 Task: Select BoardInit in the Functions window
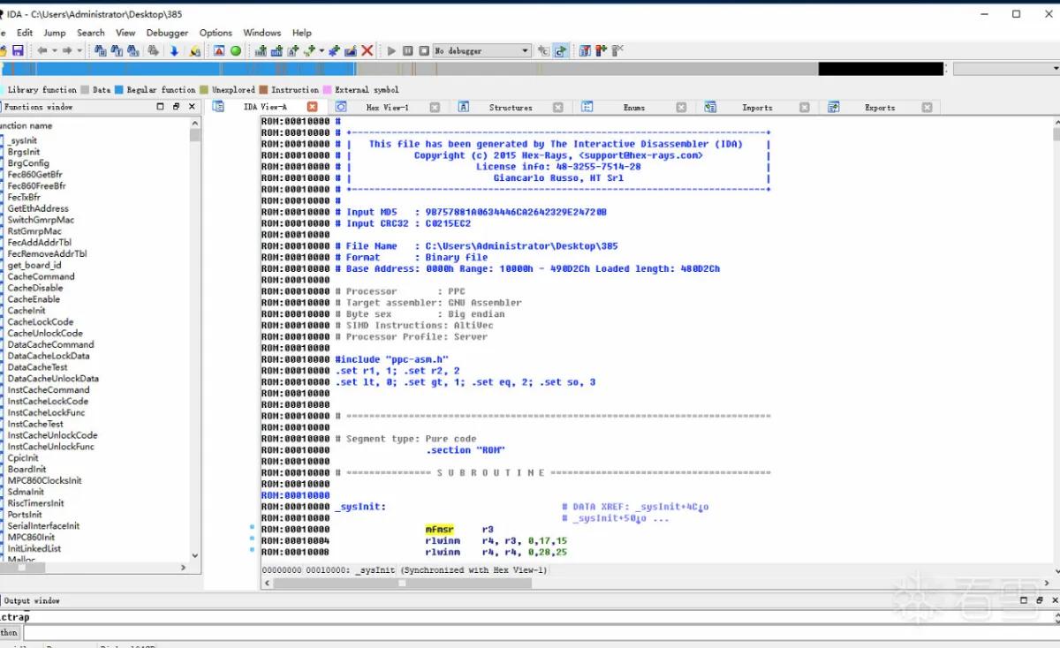click(x=27, y=469)
